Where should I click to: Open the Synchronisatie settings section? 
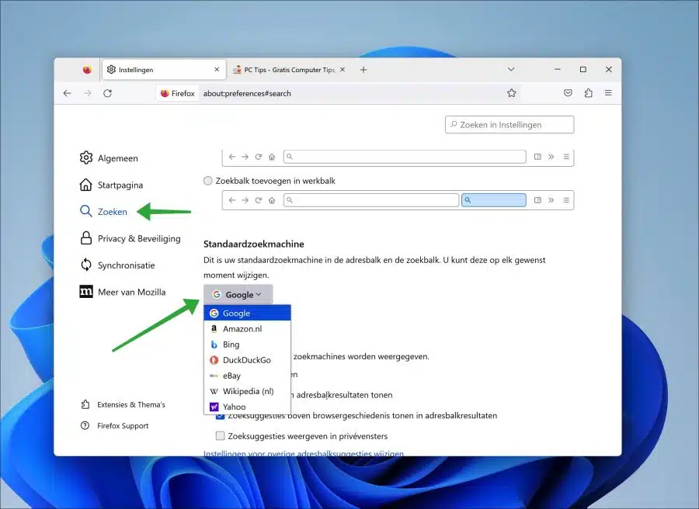[x=117, y=265]
